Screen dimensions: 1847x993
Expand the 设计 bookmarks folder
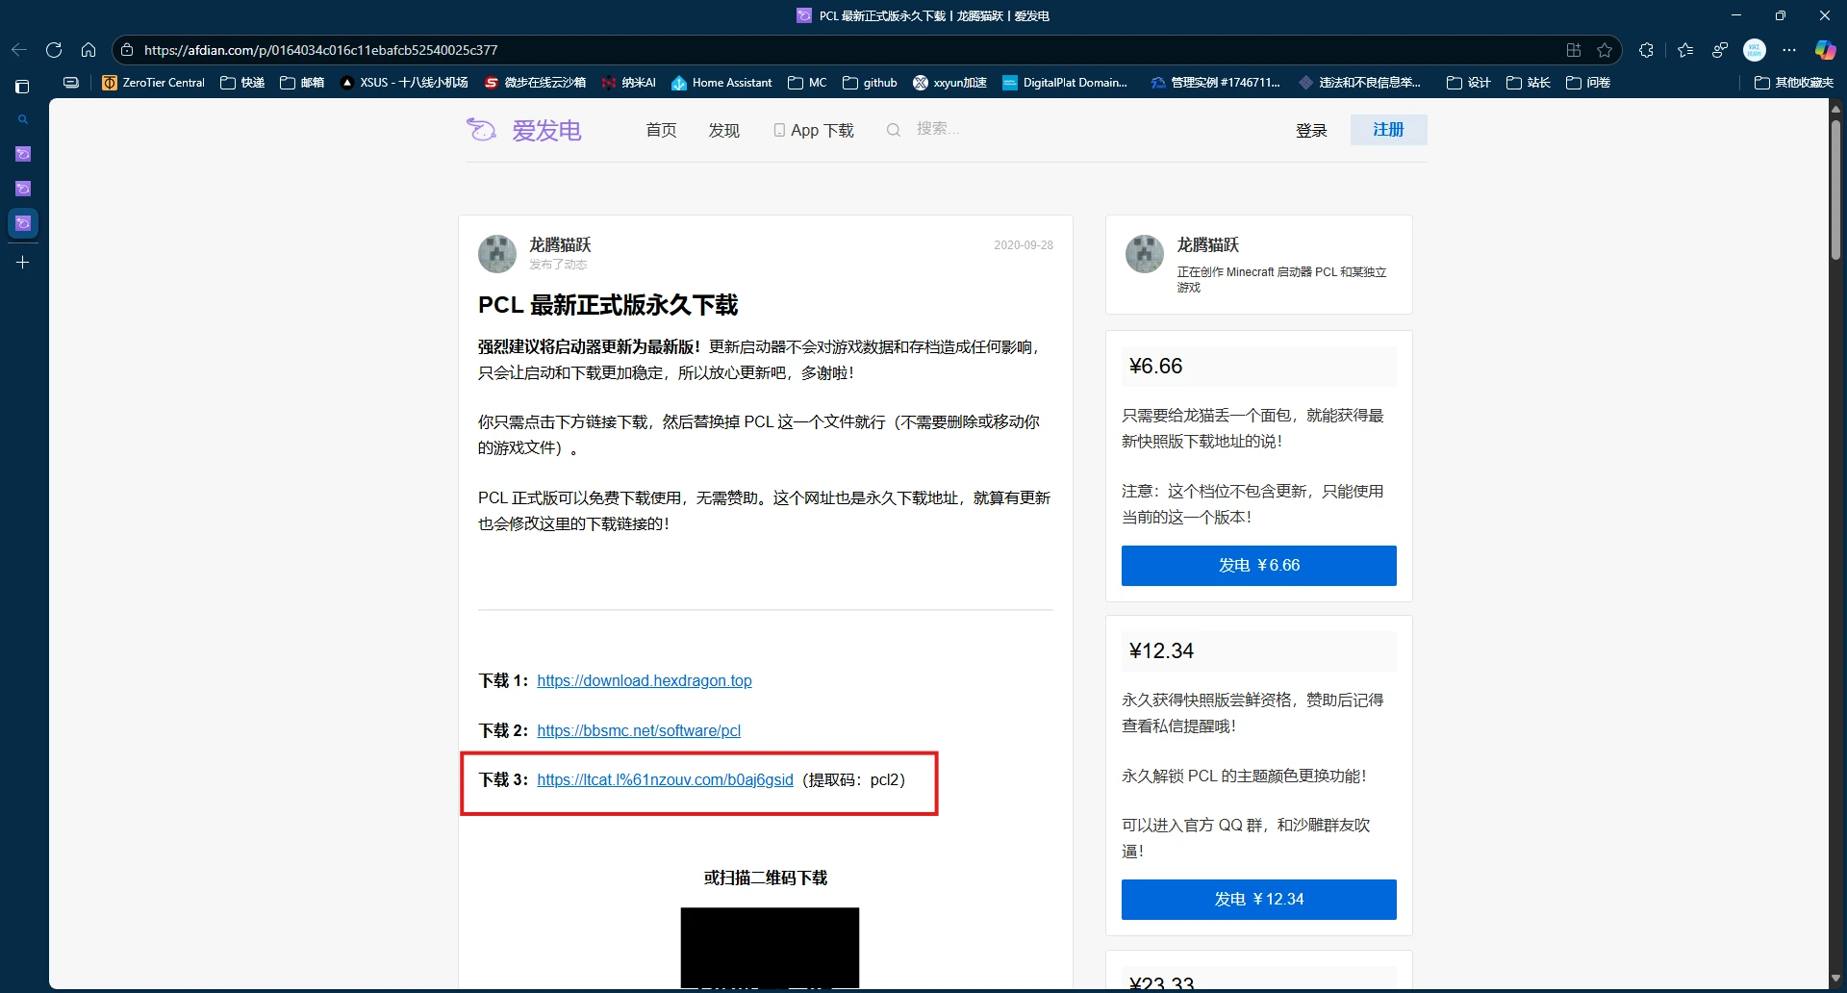coord(1469,83)
